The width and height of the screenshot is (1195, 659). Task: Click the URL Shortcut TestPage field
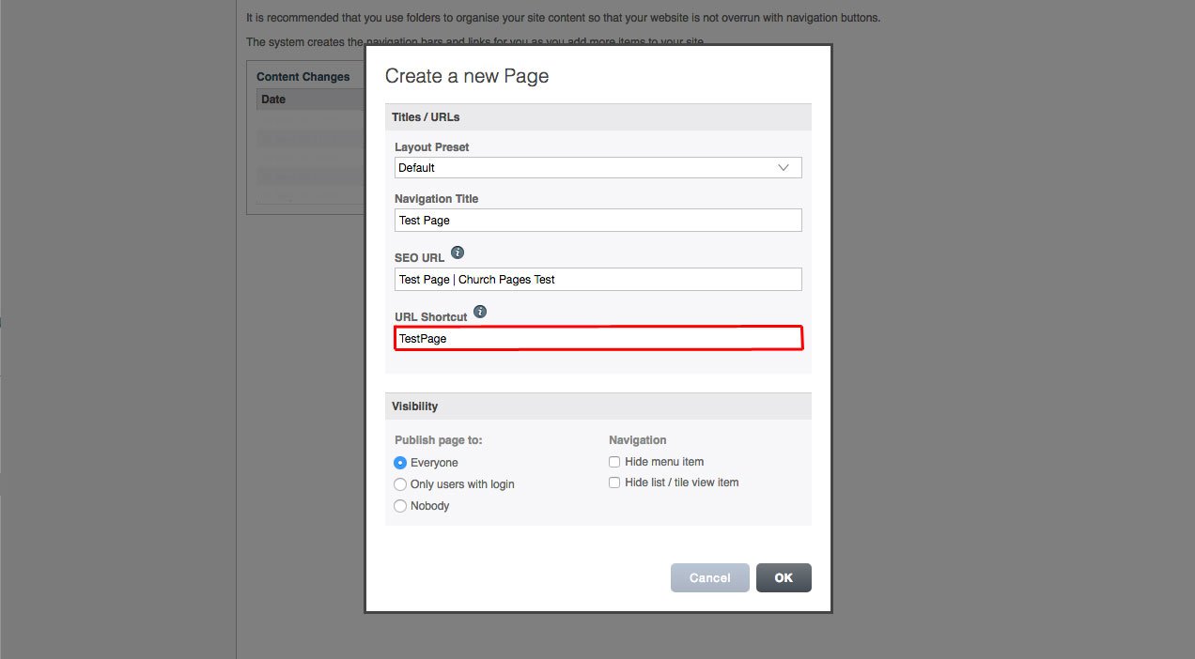pos(597,338)
